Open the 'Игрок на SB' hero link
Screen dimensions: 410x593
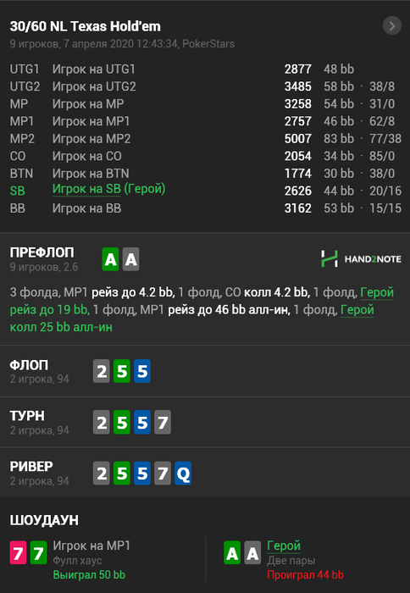(x=86, y=189)
